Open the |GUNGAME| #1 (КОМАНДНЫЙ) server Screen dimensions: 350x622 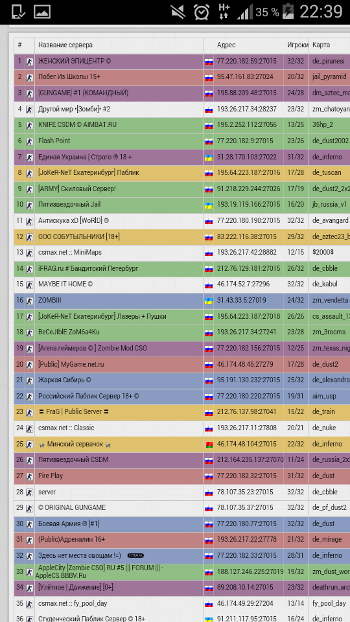click(x=84, y=93)
